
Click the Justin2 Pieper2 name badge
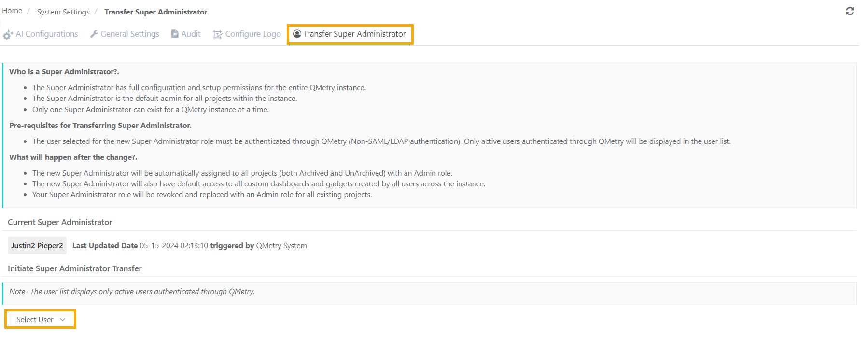click(37, 245)
